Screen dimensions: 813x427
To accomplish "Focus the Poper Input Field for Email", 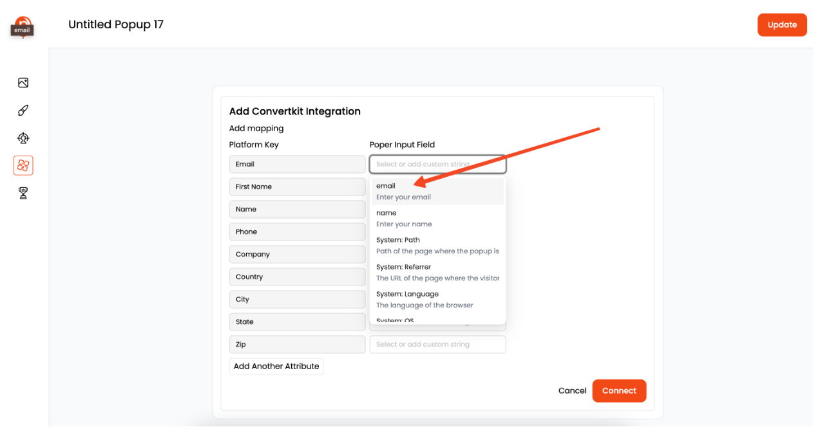I will coord(438,164).
